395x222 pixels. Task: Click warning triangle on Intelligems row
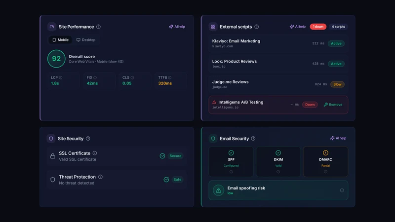point(214,102)
